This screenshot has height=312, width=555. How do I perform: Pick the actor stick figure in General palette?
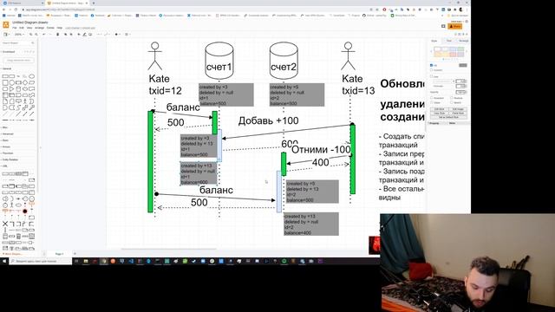tap(25, 101)
